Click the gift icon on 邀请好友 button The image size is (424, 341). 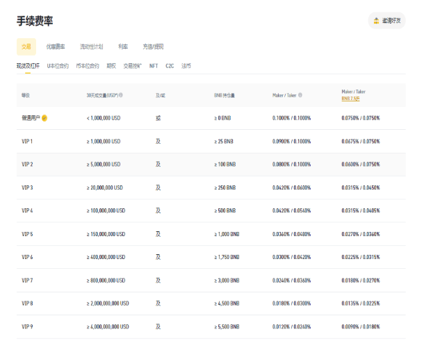(376, 21)
